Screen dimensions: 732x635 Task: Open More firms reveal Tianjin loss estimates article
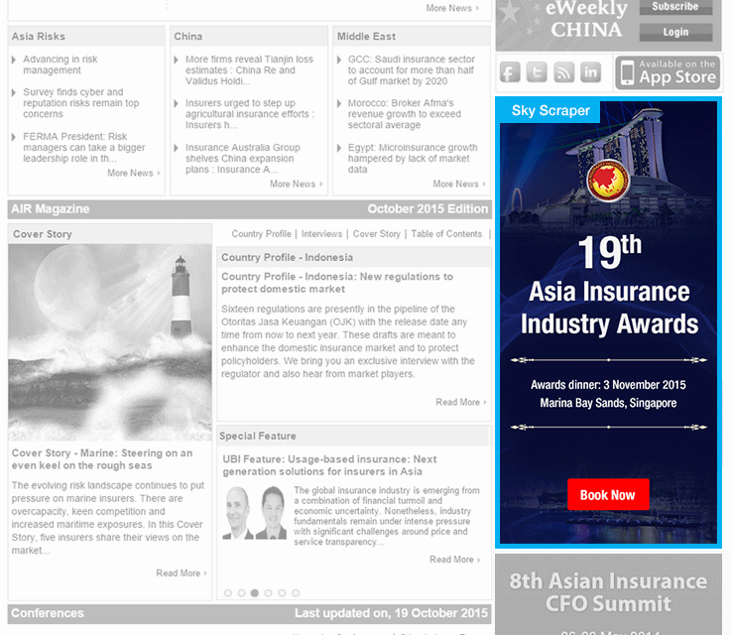(249, 70)
